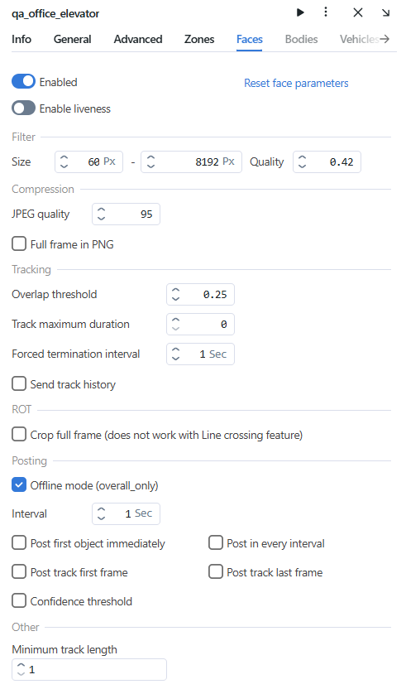Screen dimensions: 406x689
Task: Change JPEG quality using stepper arrows
Action: [x=102, y=214]
